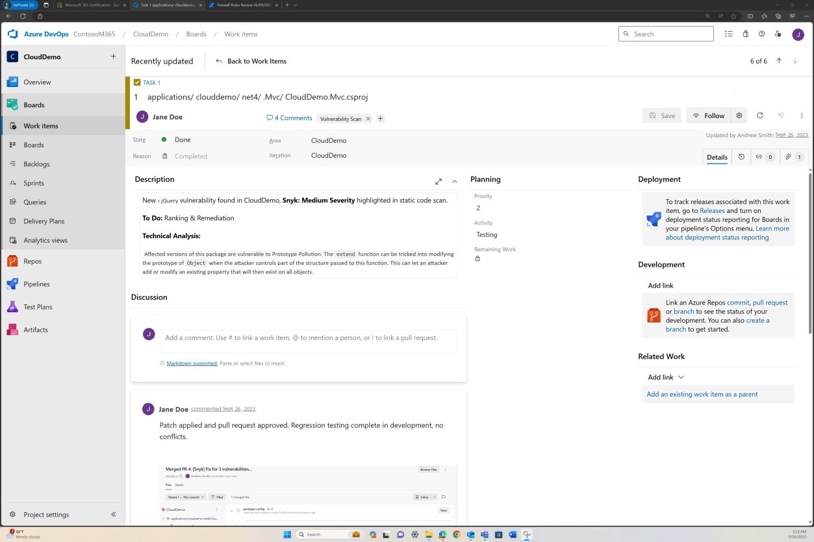Refresh the work item with the circular arrow icon
Image resolution: width=814 pixels, height=542 pixels.
[759, 116]
